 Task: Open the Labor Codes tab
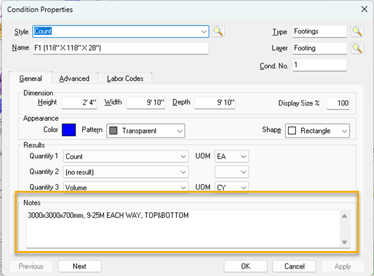coord(125,78)
